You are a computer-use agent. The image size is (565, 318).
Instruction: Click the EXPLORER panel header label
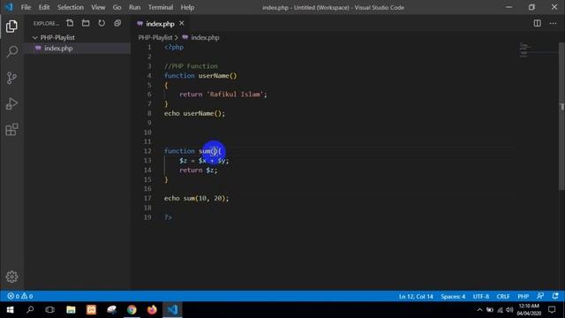pos(46,24)
